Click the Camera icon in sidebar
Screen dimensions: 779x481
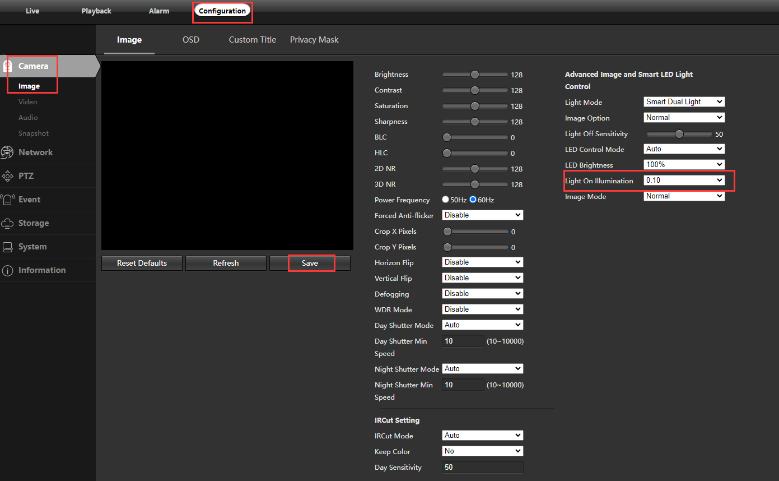point(8,66)
